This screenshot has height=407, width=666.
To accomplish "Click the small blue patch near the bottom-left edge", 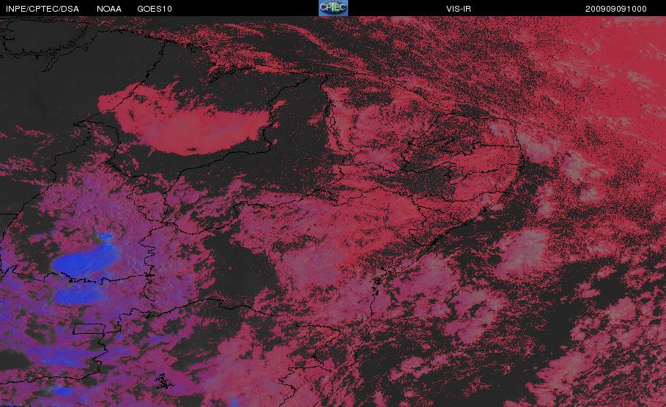I will [x=62, y=389].
